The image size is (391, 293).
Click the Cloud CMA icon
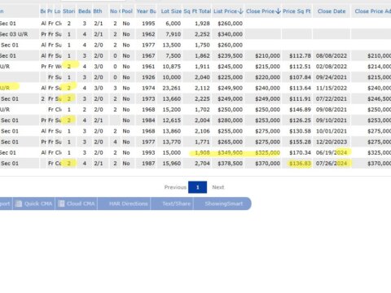click(62, 203)
